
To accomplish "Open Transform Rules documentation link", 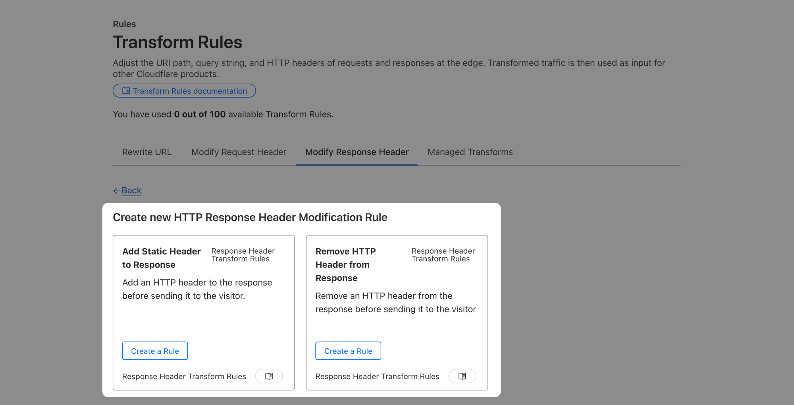I will point(184,91).
